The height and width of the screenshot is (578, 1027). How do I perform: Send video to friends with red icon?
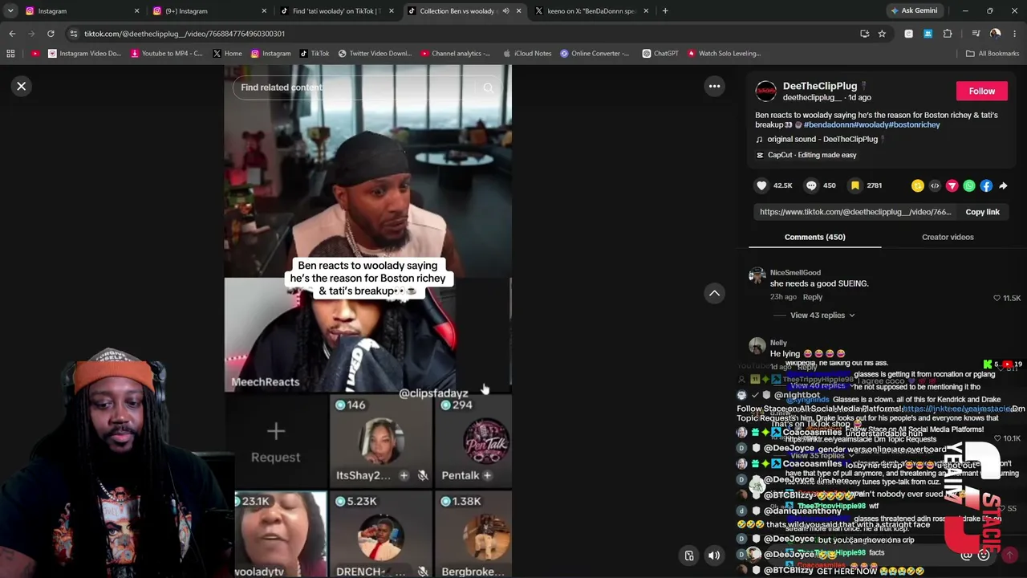[952, 185]
